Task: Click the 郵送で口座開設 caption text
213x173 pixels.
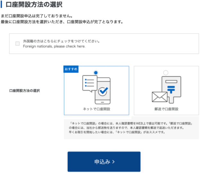Action: coord(166,109)
